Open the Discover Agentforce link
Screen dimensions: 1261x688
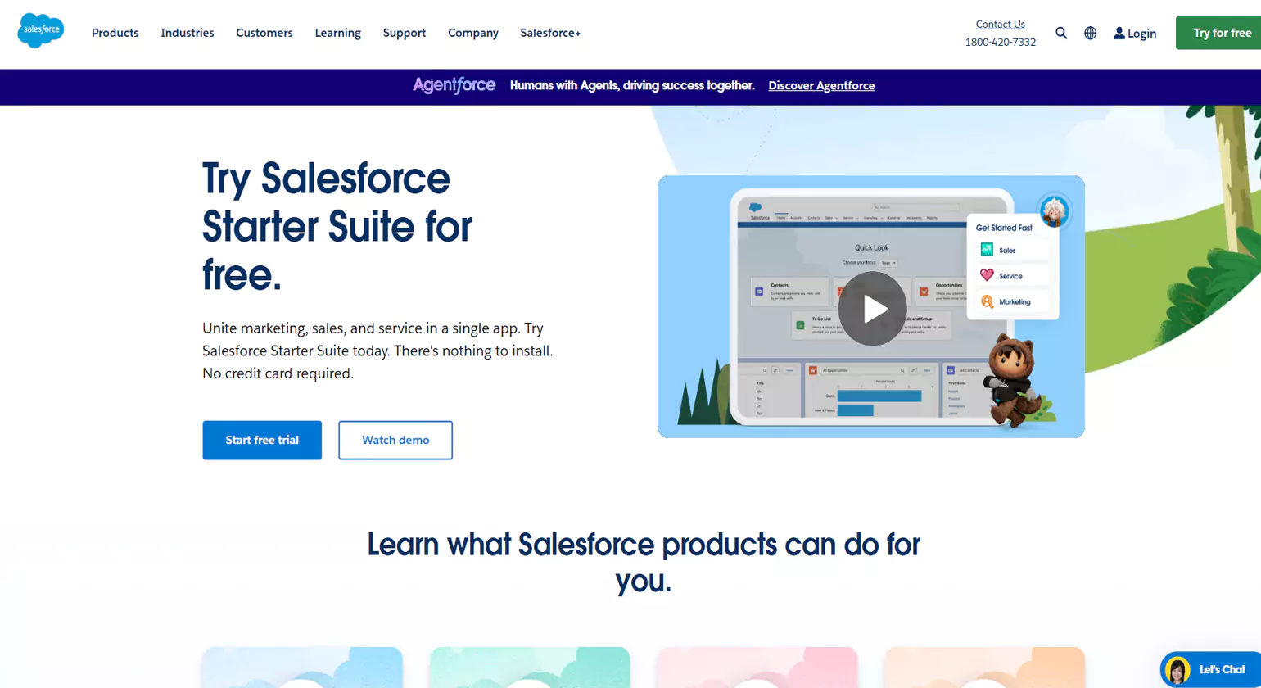coord(821,85)
